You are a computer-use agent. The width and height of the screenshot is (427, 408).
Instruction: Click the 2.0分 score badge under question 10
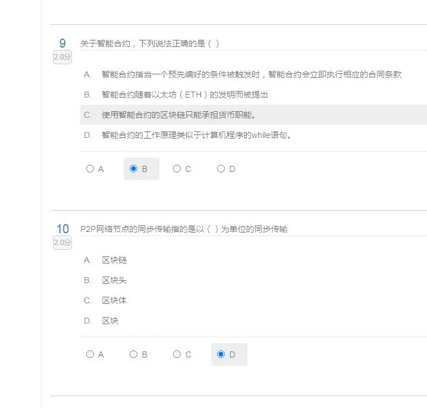pyautogui.click(x=62, y=243)
